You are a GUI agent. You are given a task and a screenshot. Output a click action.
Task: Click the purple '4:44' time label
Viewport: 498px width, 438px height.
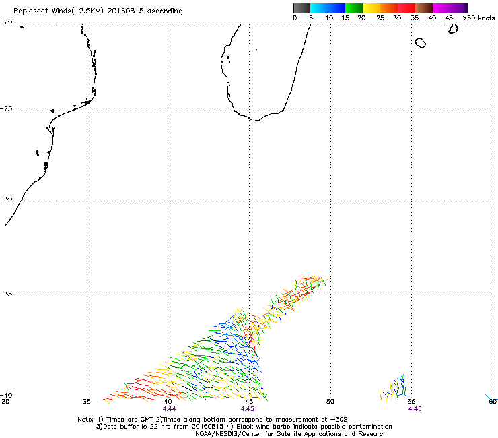(x=170, y=409)
